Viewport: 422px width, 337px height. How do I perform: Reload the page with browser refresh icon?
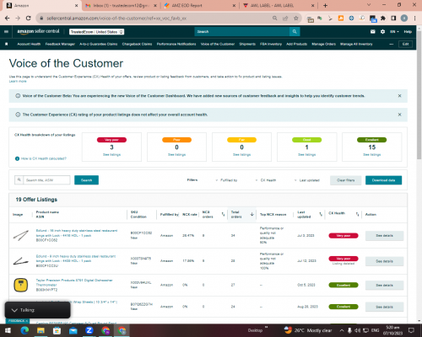[28, 19]
